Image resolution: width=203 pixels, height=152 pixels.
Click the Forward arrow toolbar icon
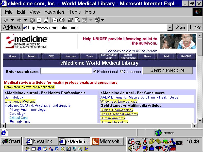point(19,20)
